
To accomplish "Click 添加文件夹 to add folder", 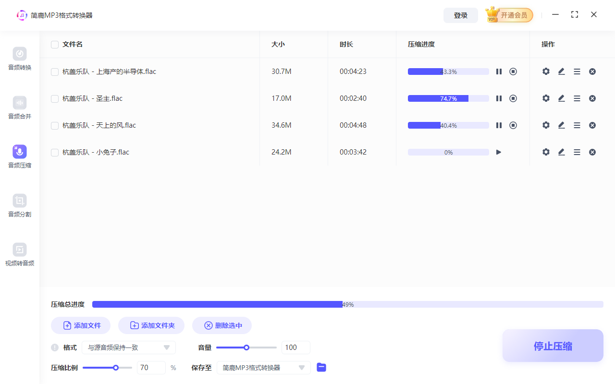I will point(151,325).
